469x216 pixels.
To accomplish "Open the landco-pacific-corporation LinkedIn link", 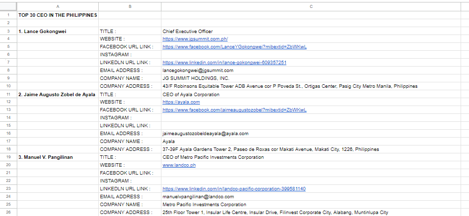I will [x=234, y=189].
